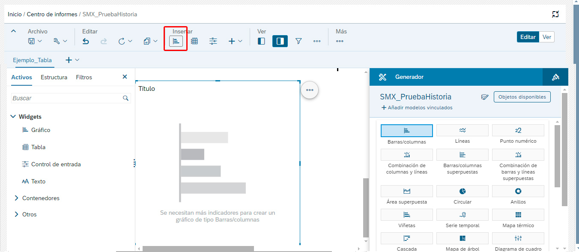Click Inicio breadcrumb link
Screen dimensions: 579x252
coord(15,14)
